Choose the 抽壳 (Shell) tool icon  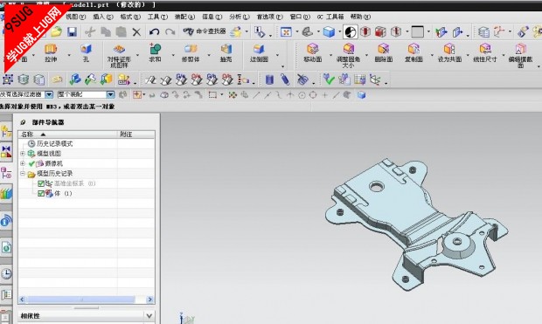(226, 50)
